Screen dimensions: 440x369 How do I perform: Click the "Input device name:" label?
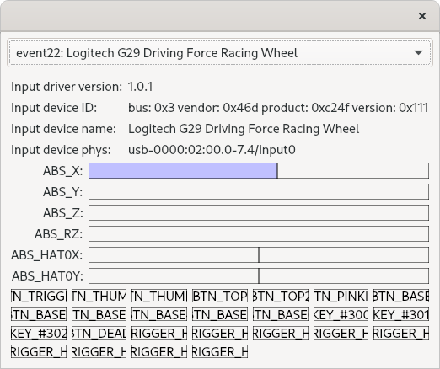[63, 129]
